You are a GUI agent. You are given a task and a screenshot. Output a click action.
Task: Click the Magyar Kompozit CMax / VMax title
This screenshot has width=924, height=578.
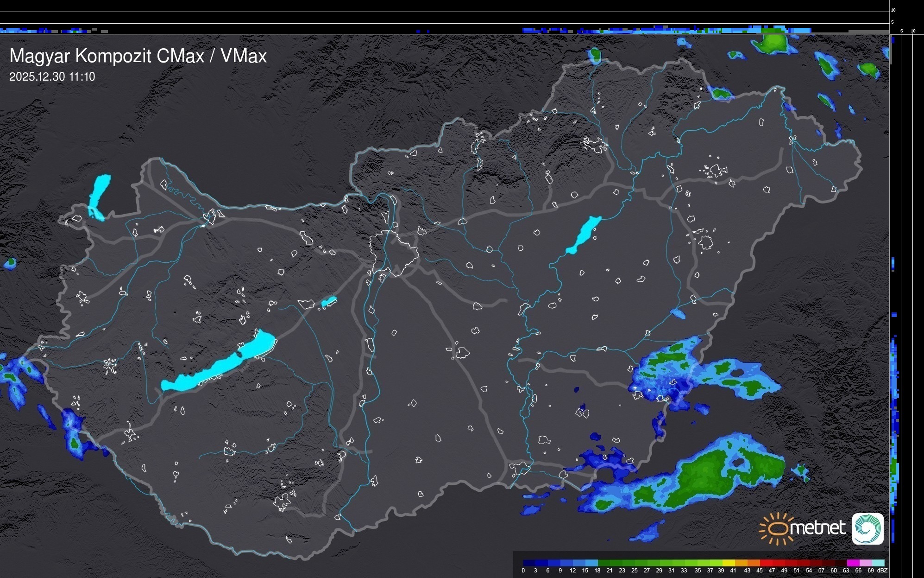click(138, 56)
